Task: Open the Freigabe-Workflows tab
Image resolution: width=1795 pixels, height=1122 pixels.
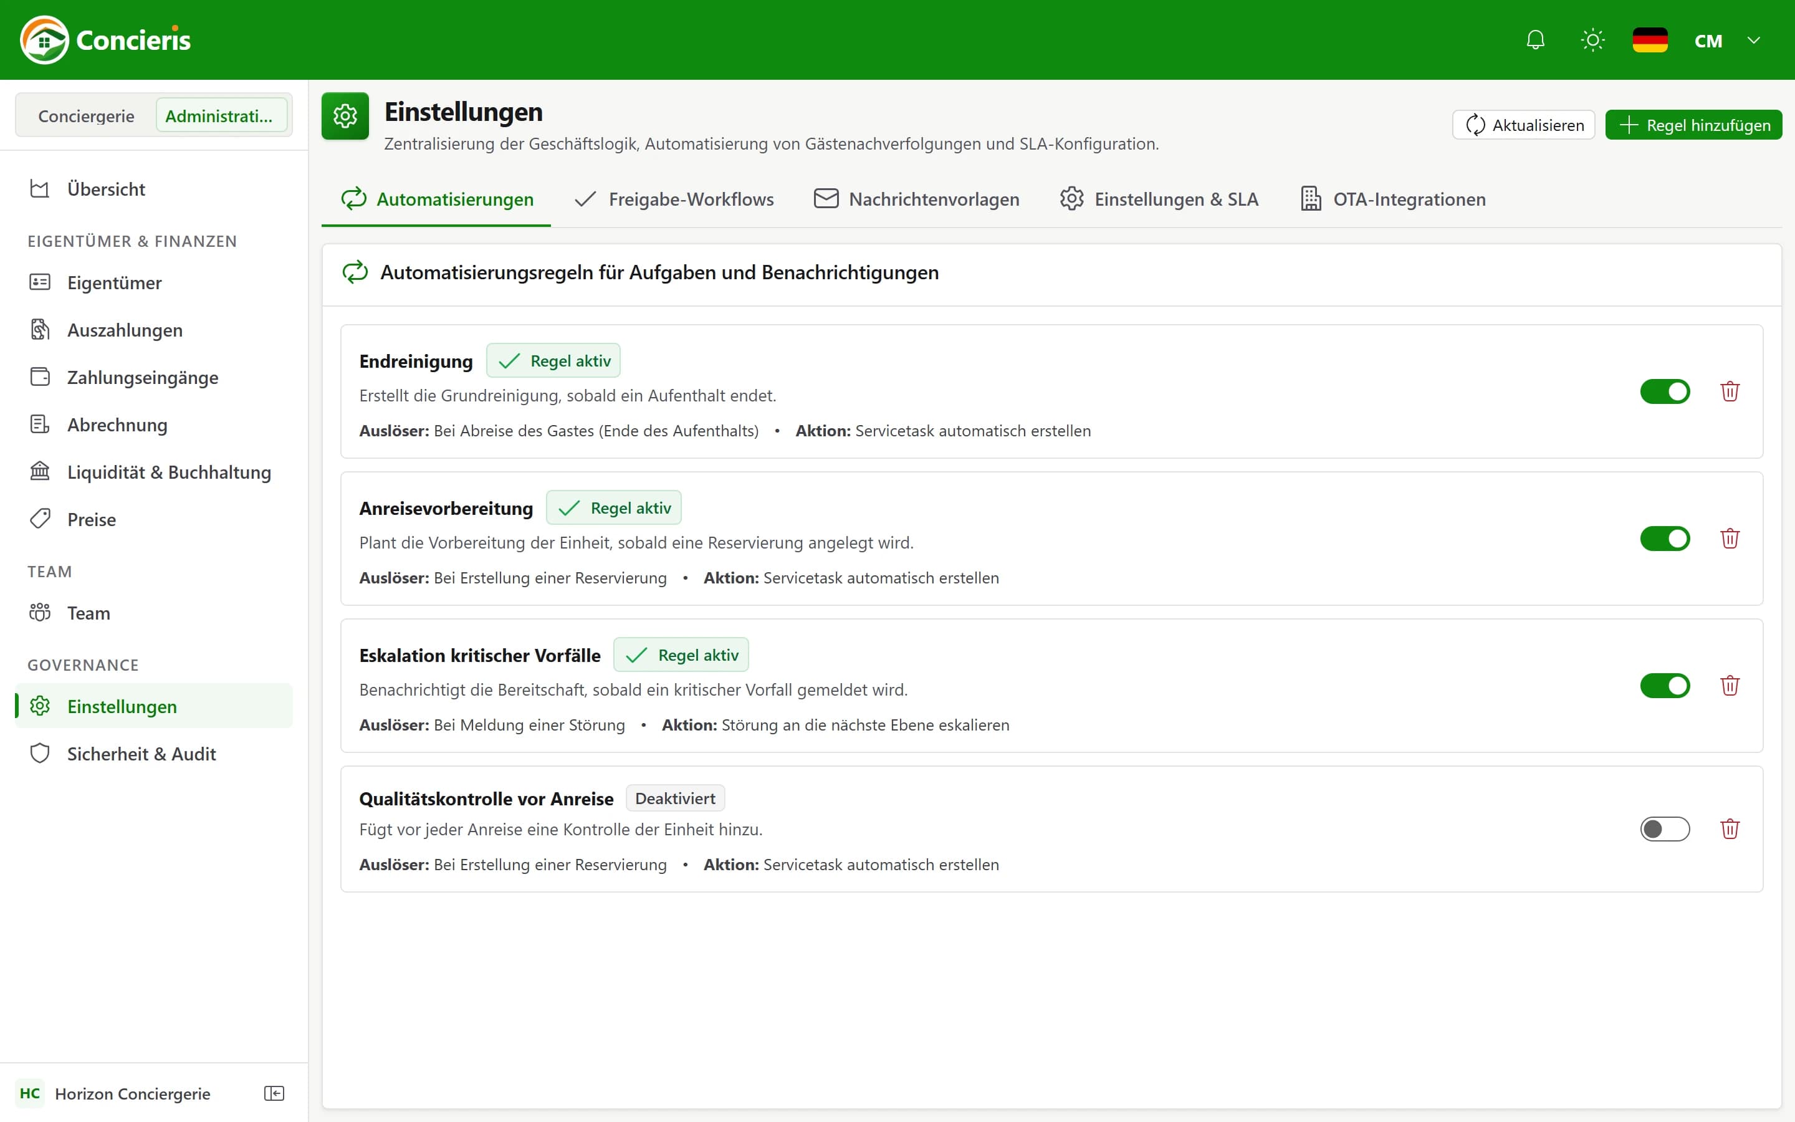Action: pos(674,199)
